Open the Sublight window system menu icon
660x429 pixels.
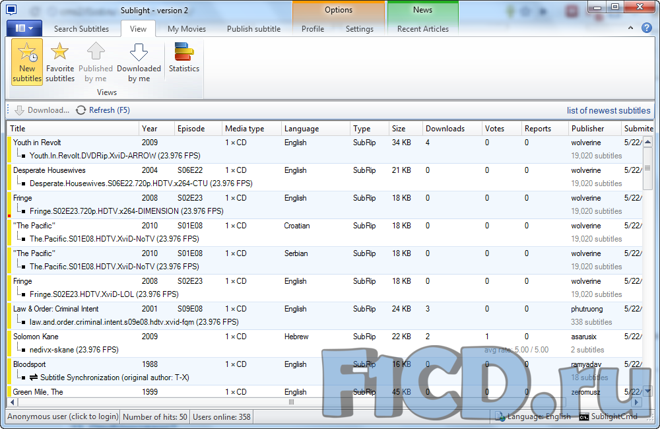pos(11,10)
